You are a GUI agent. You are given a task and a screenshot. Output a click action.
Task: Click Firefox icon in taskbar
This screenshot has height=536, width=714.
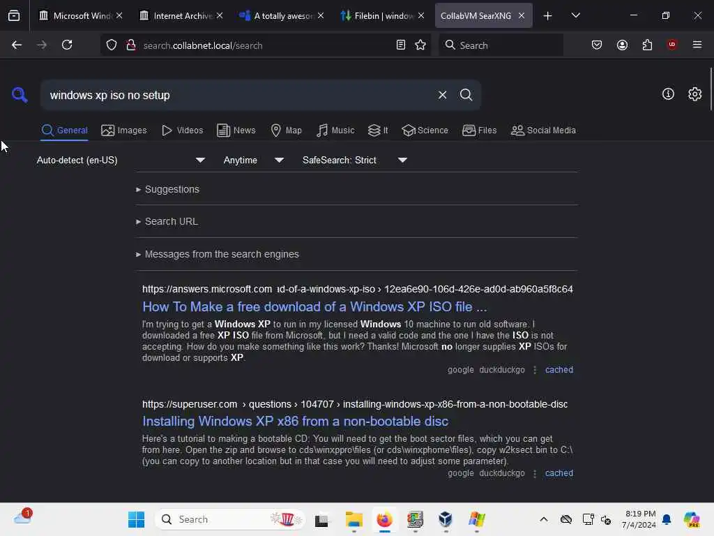coord(385,519)
